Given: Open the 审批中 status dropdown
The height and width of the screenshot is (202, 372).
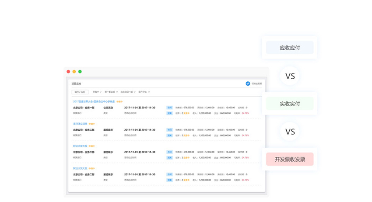Looking at the screenshot, I should click(x=97, y=92).
